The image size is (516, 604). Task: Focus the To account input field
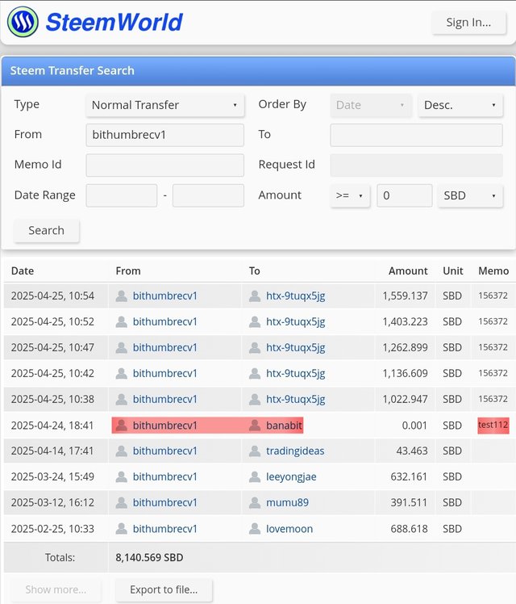[x=416, y=135]
